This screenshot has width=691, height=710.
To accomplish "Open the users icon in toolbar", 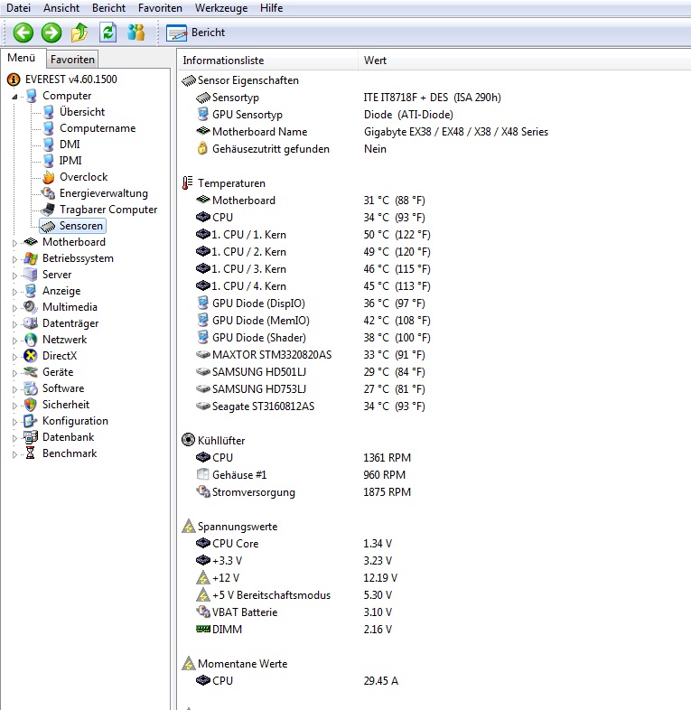I will (x=135, y=33).
